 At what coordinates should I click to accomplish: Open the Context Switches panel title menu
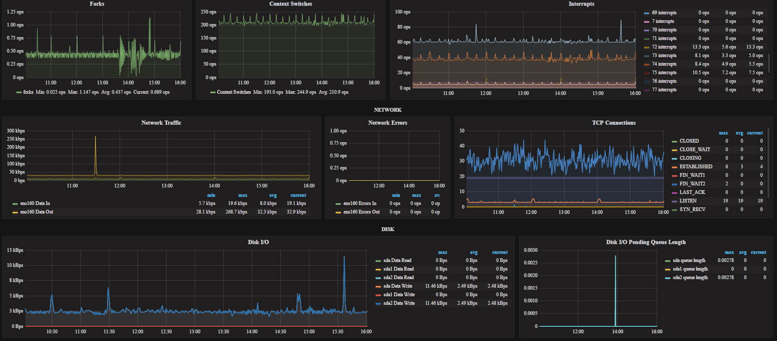tap(291, 4)
